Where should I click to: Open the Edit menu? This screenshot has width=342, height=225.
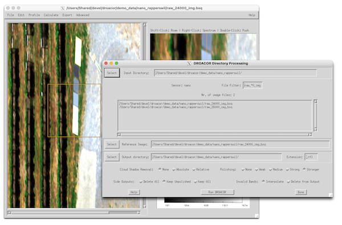pos(21,15)
